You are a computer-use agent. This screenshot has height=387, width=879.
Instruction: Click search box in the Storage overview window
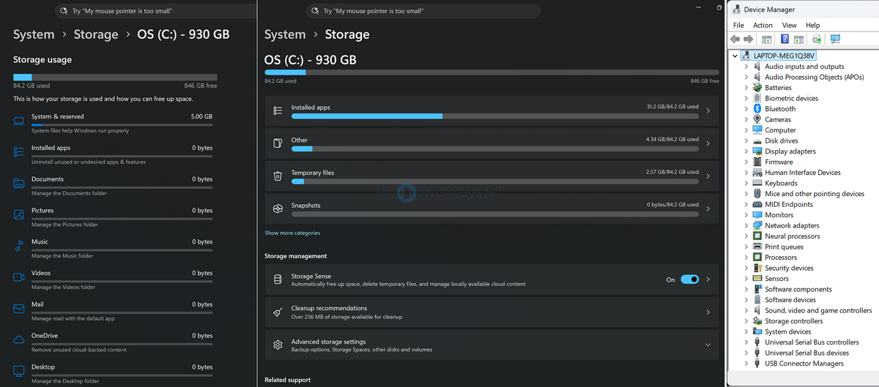point(423,11)
